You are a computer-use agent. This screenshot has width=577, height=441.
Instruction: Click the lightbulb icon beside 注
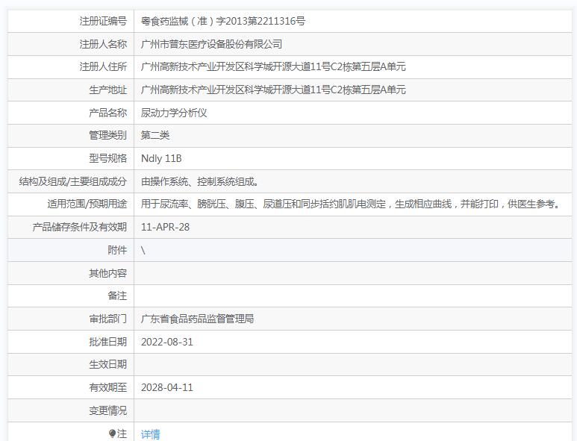pyautogui.click(x=112, y=434)
